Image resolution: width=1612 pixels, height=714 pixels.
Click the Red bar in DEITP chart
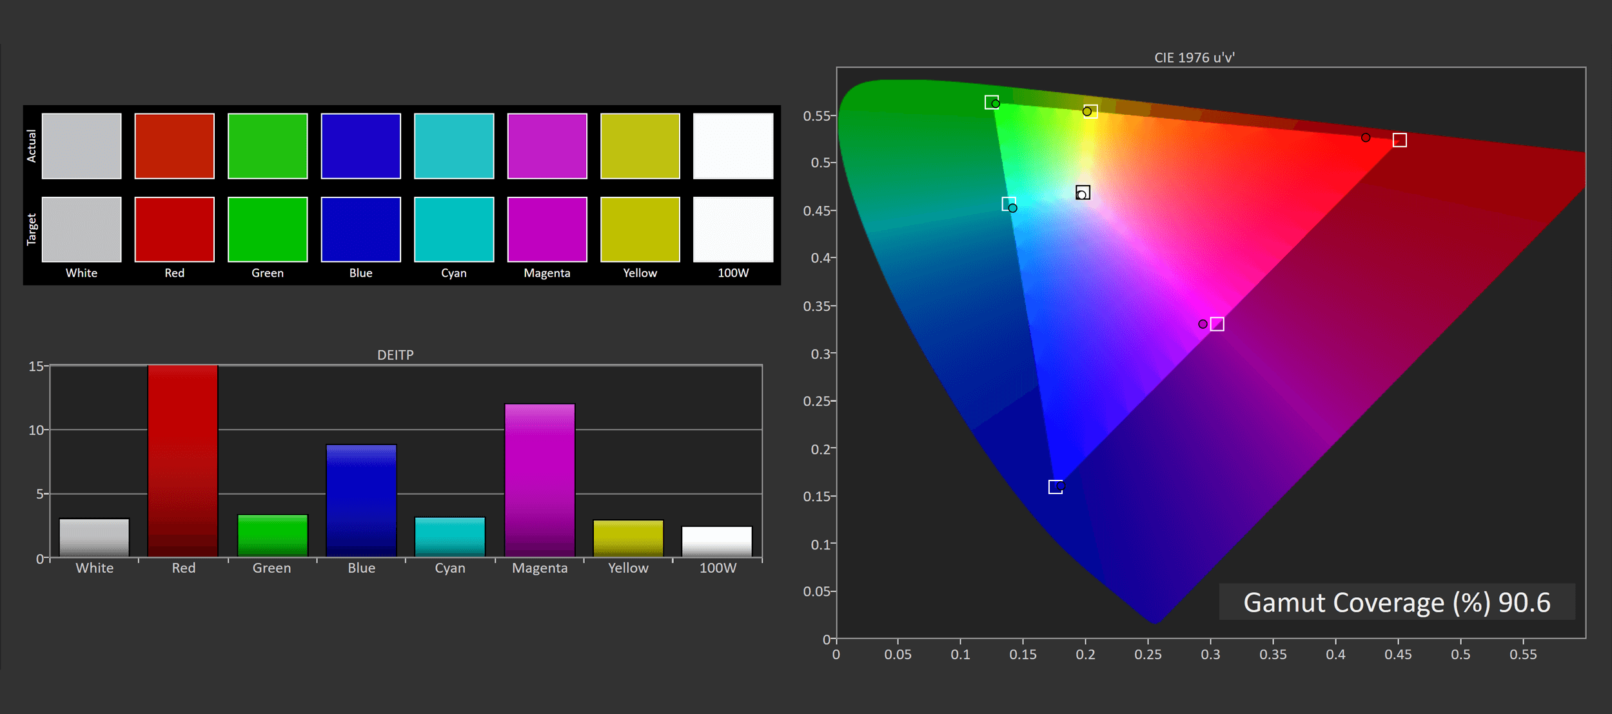tap(182, 461)
